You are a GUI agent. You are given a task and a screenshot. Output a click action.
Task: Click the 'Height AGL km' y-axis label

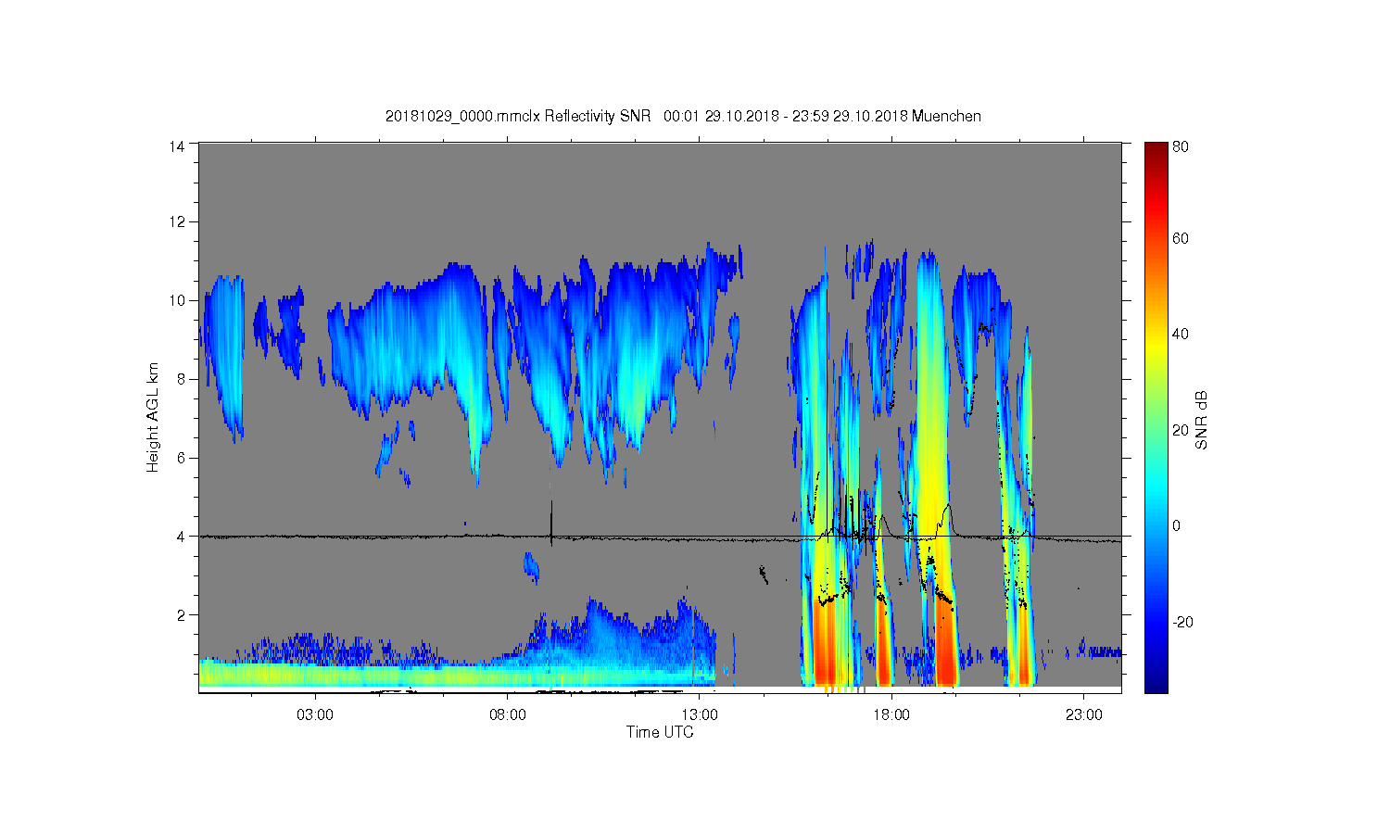(x=153, y=417)
